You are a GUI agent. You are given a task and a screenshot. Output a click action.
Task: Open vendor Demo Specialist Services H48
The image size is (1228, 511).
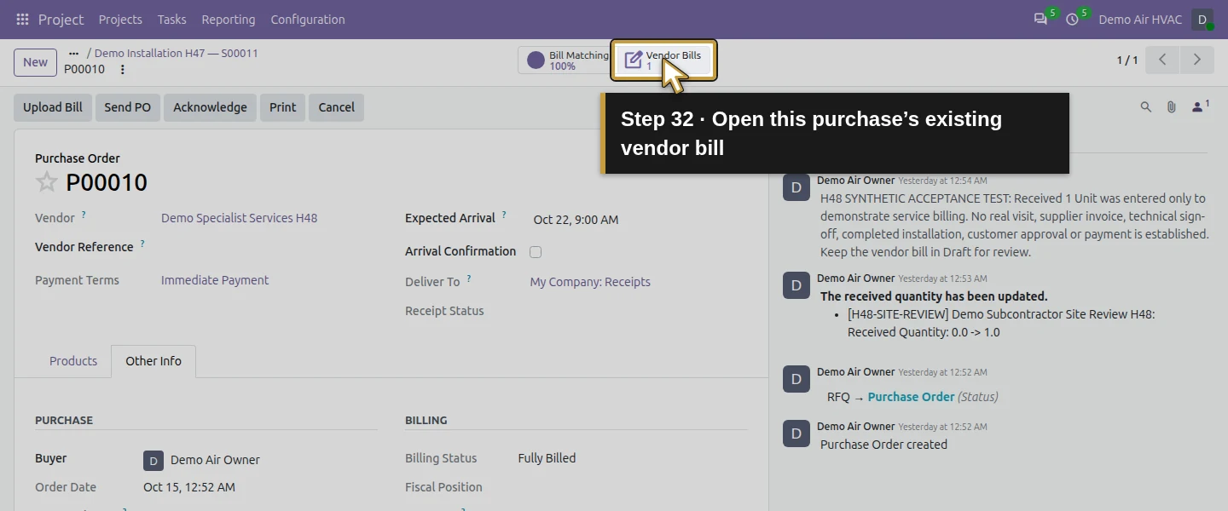pos(239,218)
